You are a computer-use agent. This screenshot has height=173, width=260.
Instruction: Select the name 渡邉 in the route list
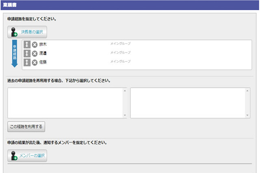pos(43,53)
